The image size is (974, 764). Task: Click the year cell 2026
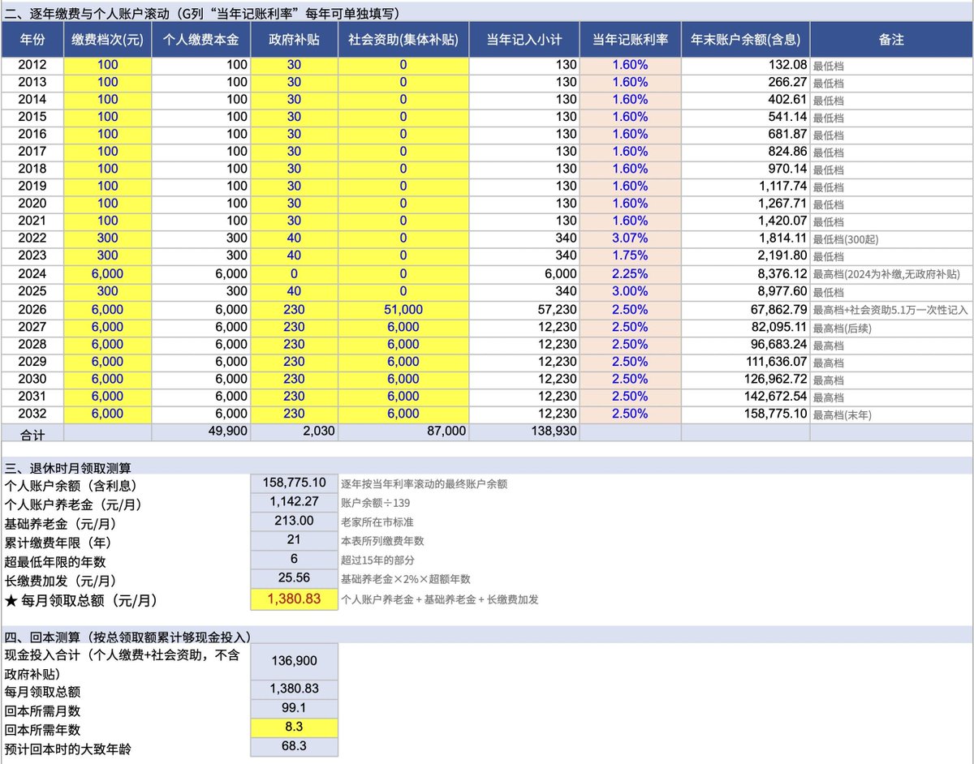(x=32, y=309)
